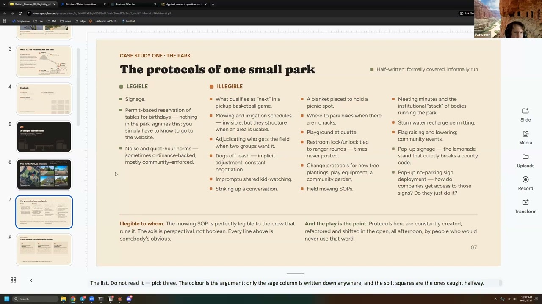Collapse the slide filmstrip panel
The image size is (542, 304).
pos(31,280)
